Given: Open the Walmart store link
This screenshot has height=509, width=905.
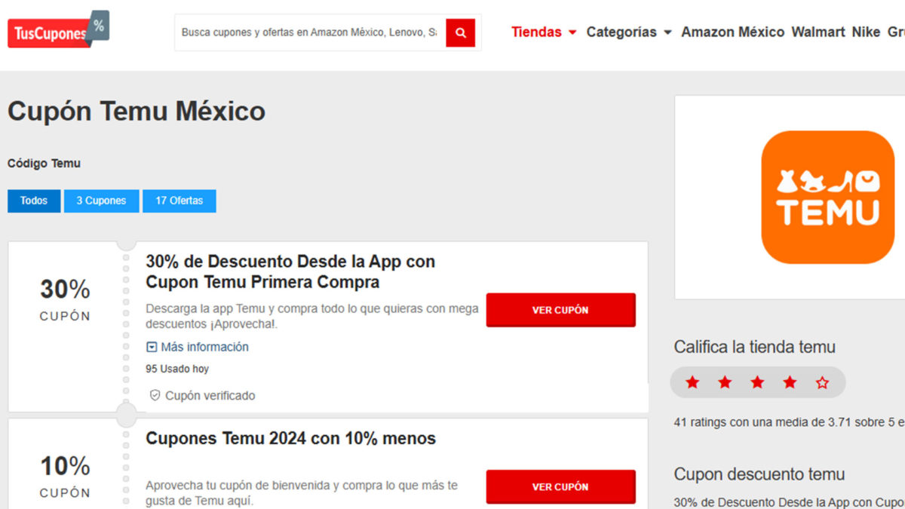Looking at the screenshot, I should [818, 32].
